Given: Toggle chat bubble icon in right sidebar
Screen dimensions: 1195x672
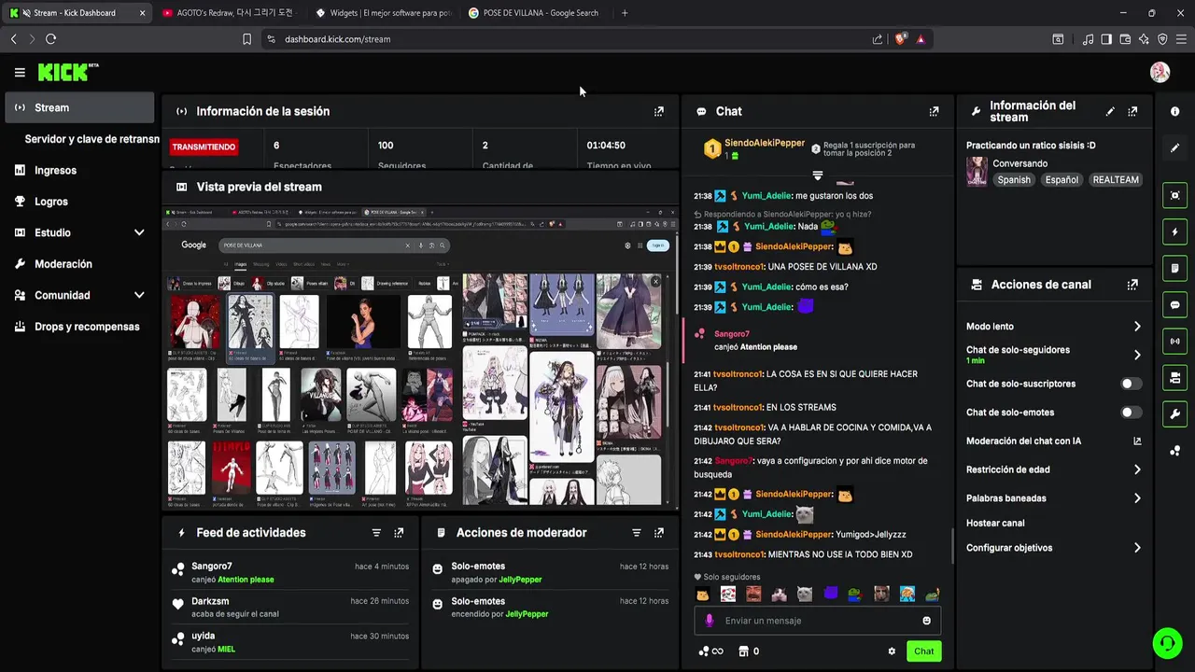Looking at the screenshot, I should [x=1174, y=304].
